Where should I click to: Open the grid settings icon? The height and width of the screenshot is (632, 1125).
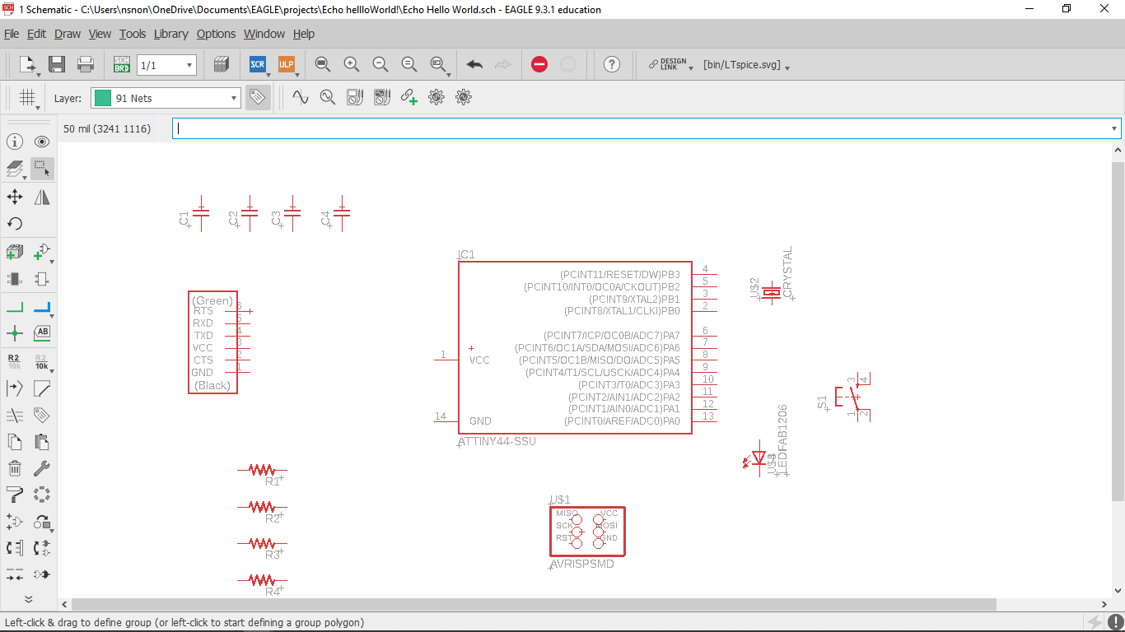29,98
